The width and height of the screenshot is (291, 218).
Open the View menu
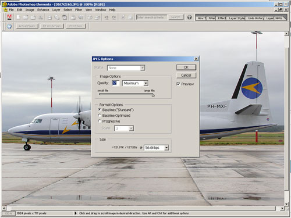tap(88, 10)
